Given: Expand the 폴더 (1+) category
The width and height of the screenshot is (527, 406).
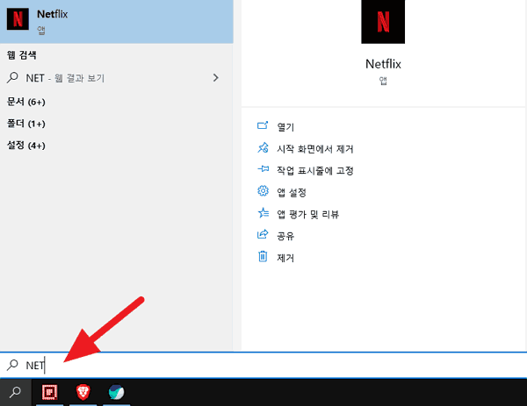Looking at the screenshot, I should point(25,124).
